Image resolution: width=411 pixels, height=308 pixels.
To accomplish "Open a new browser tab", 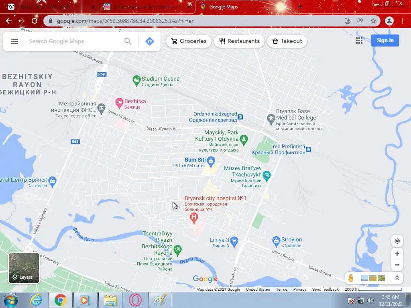I will pyautogui.click(x=300, y=7).
